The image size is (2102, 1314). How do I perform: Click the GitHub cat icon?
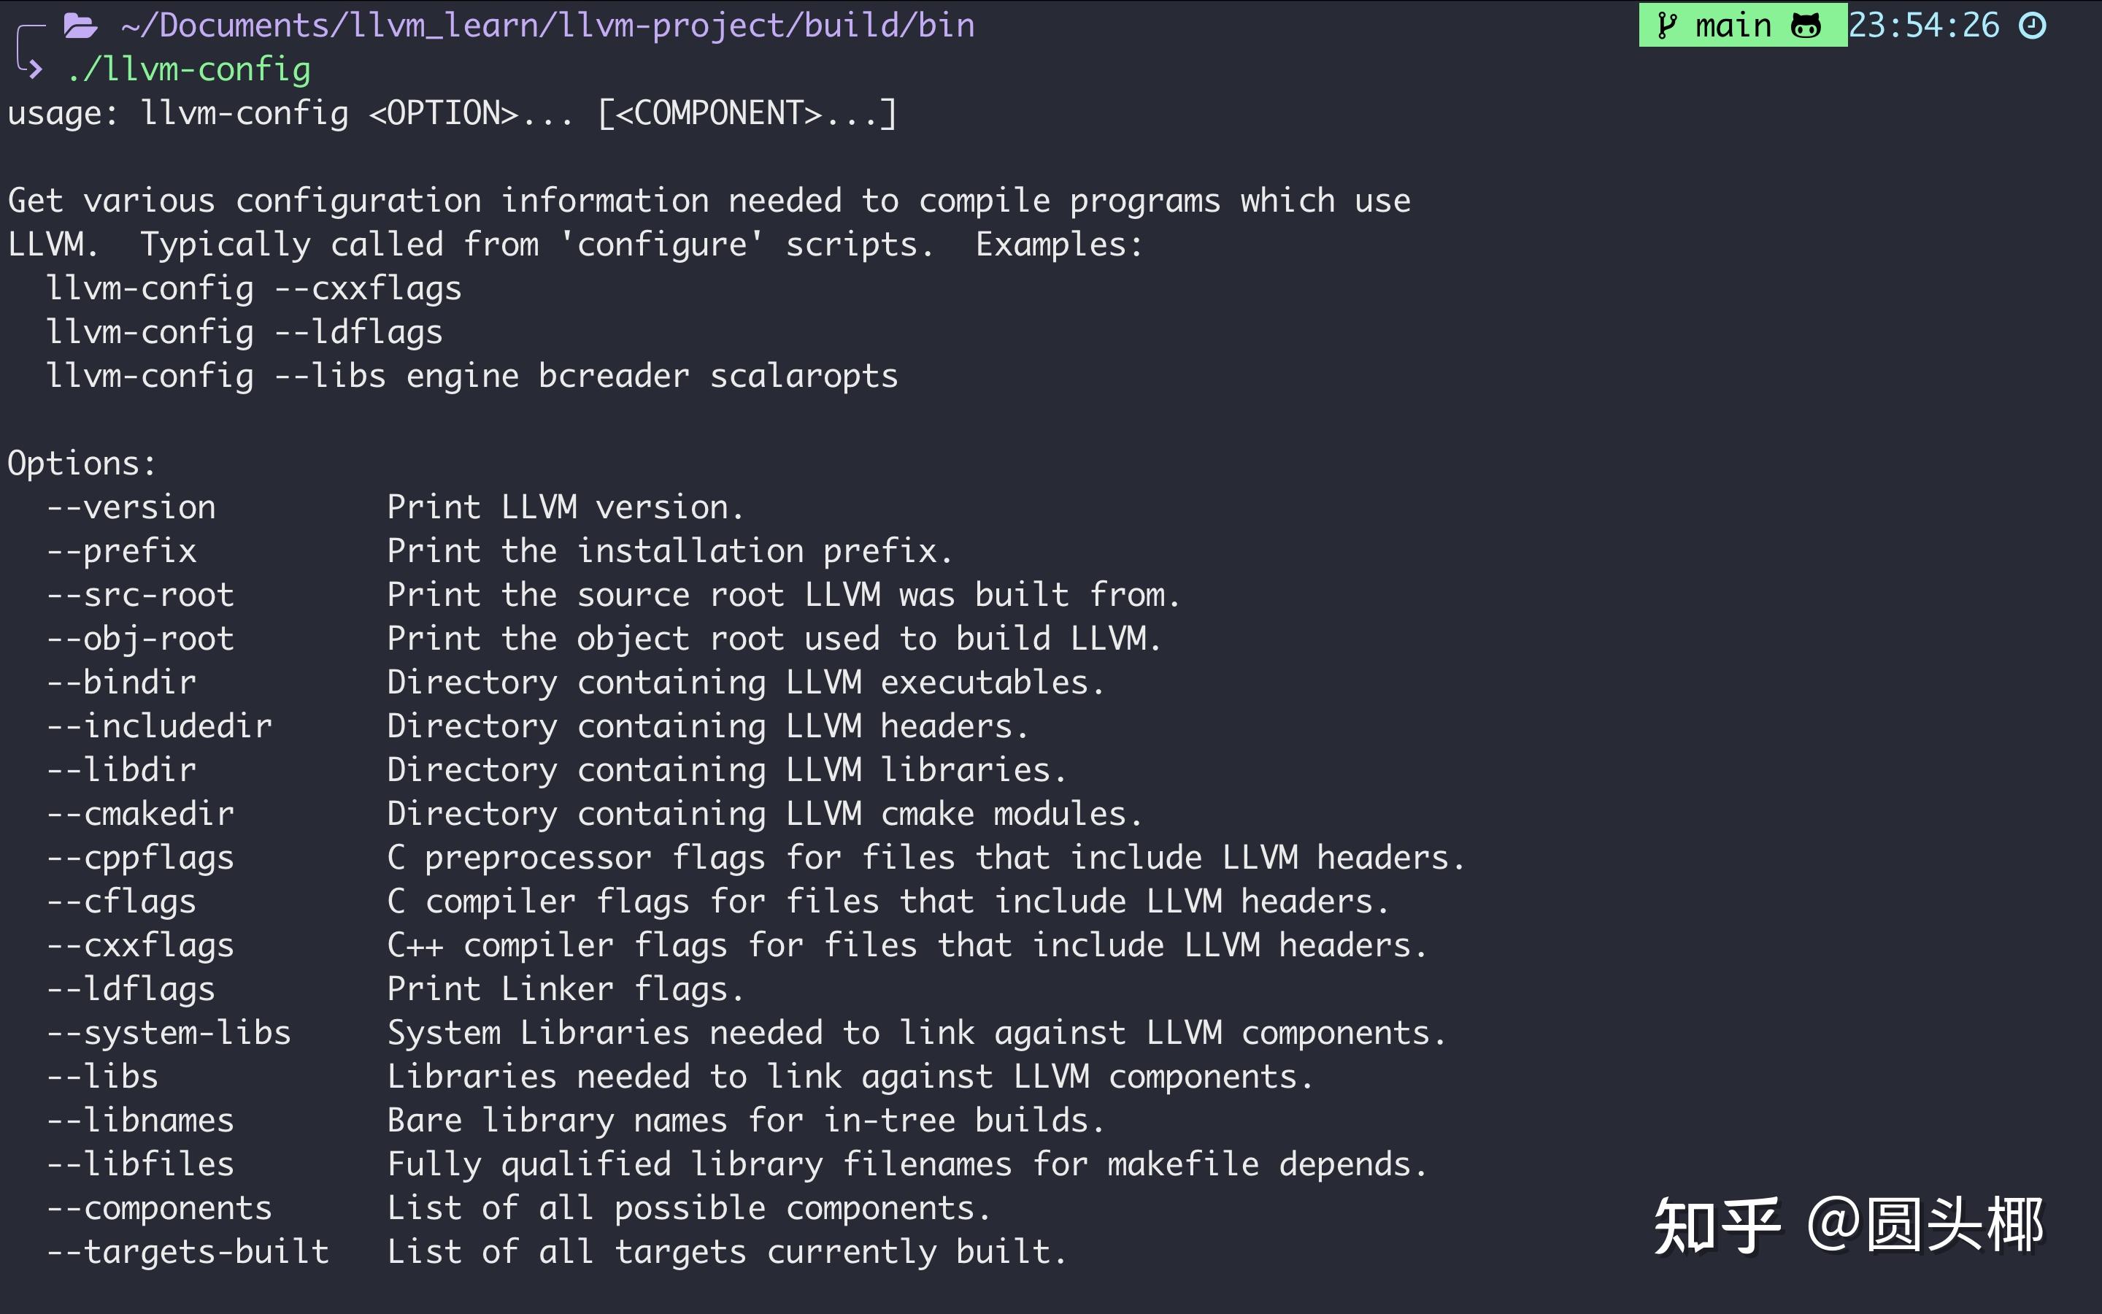(x=1806, y=26)
